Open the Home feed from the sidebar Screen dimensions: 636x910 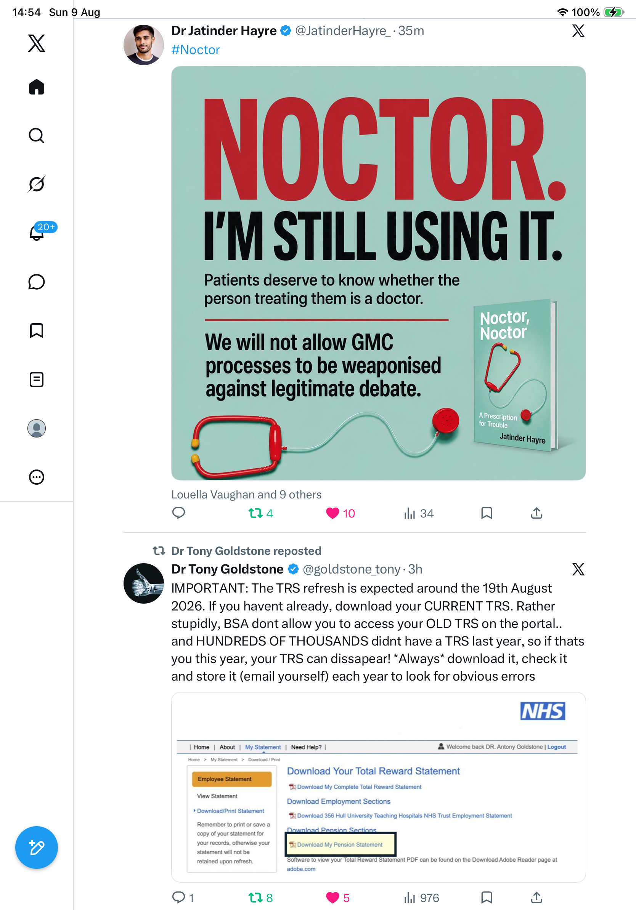37,87
